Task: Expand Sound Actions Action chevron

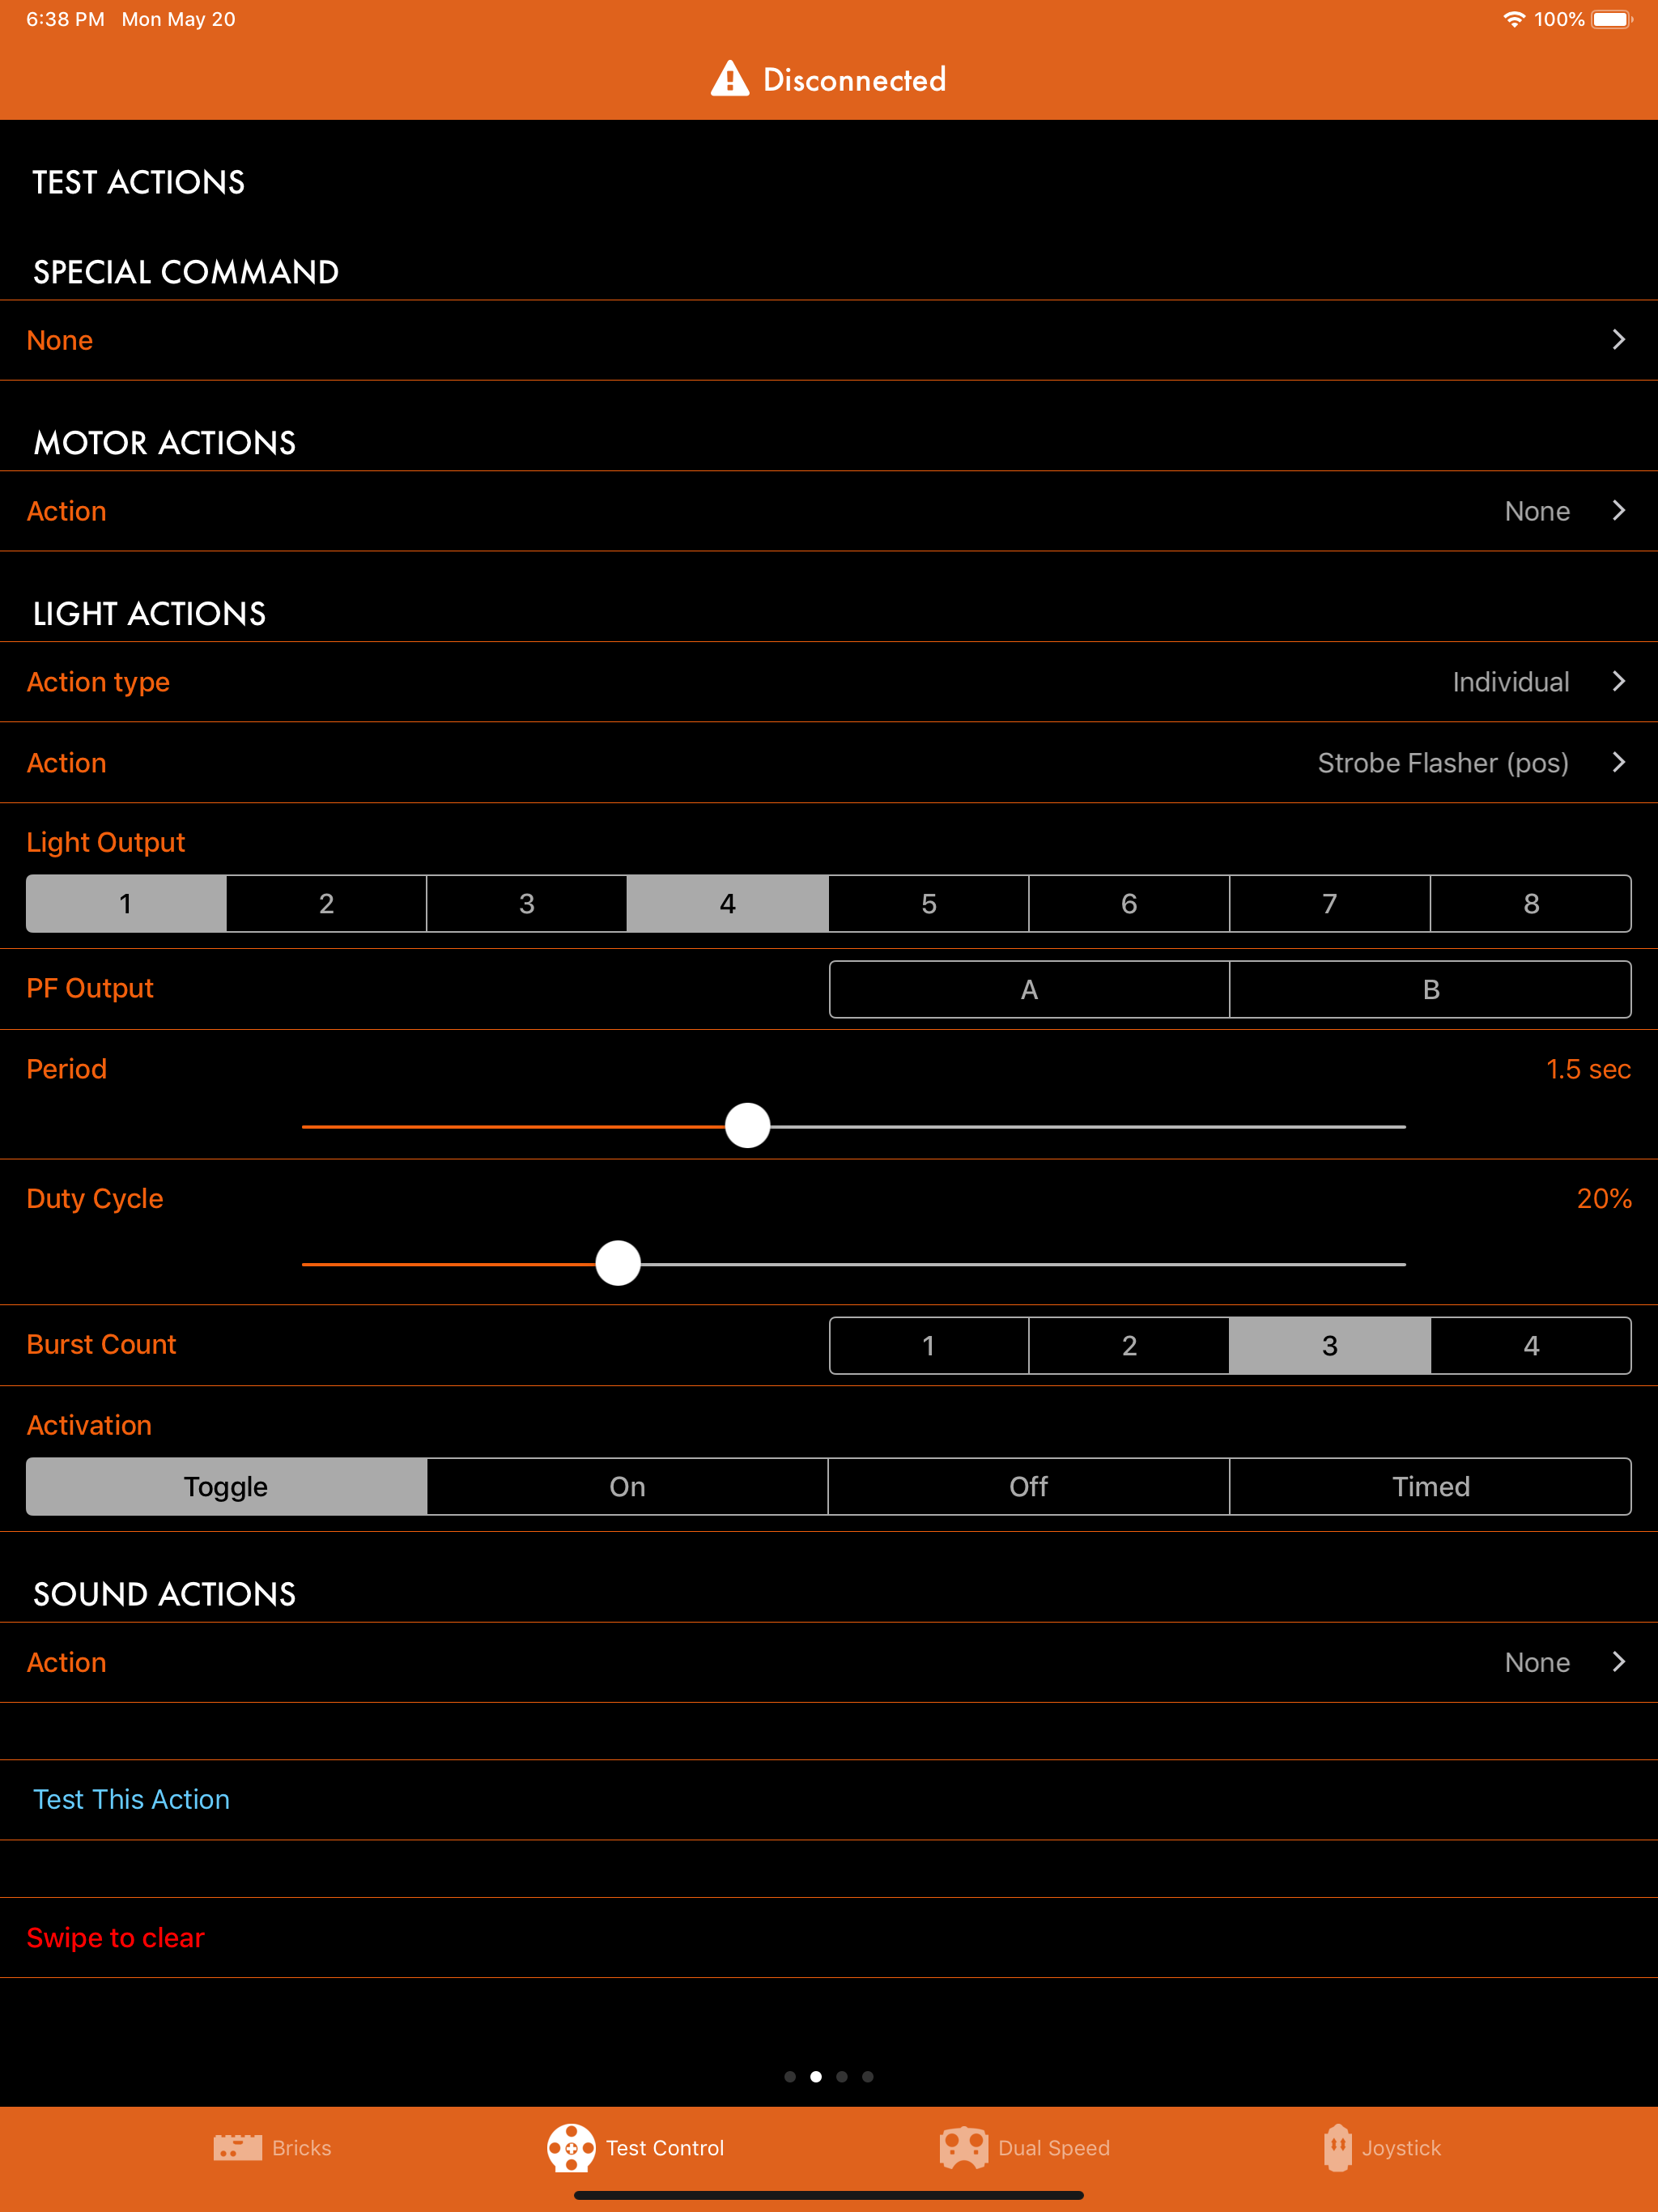Action: click(1619, 1661)
